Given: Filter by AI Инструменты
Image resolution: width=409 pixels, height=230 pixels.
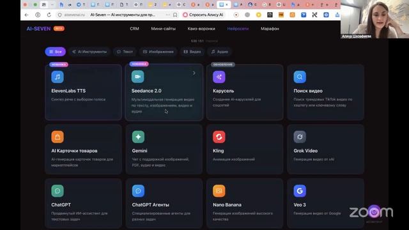Looking at the screenshot, I should 89,52.
